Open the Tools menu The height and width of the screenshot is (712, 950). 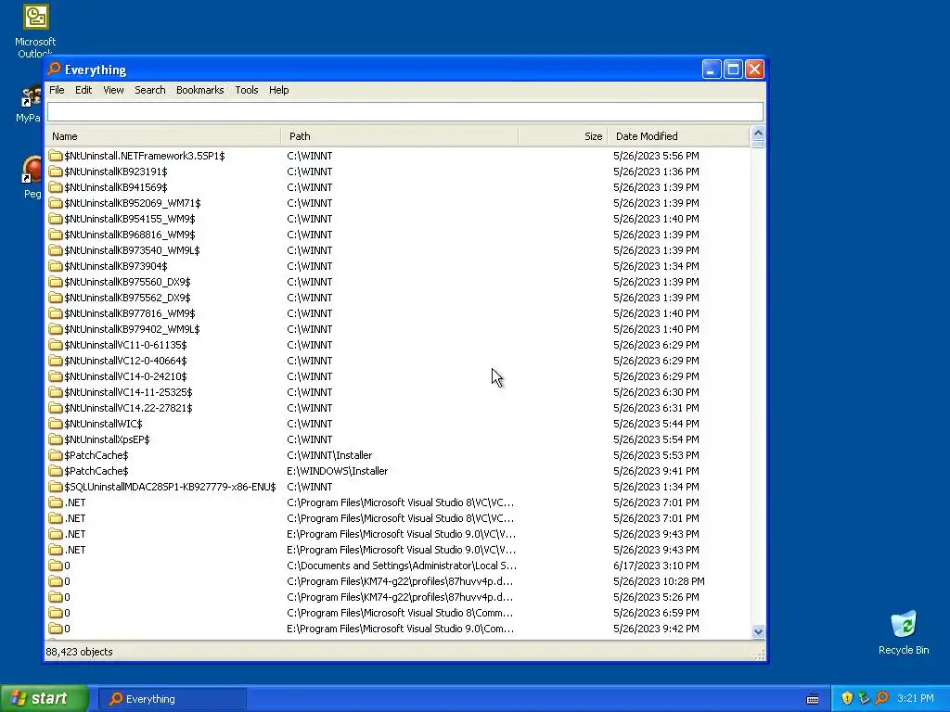click(247, 90)
